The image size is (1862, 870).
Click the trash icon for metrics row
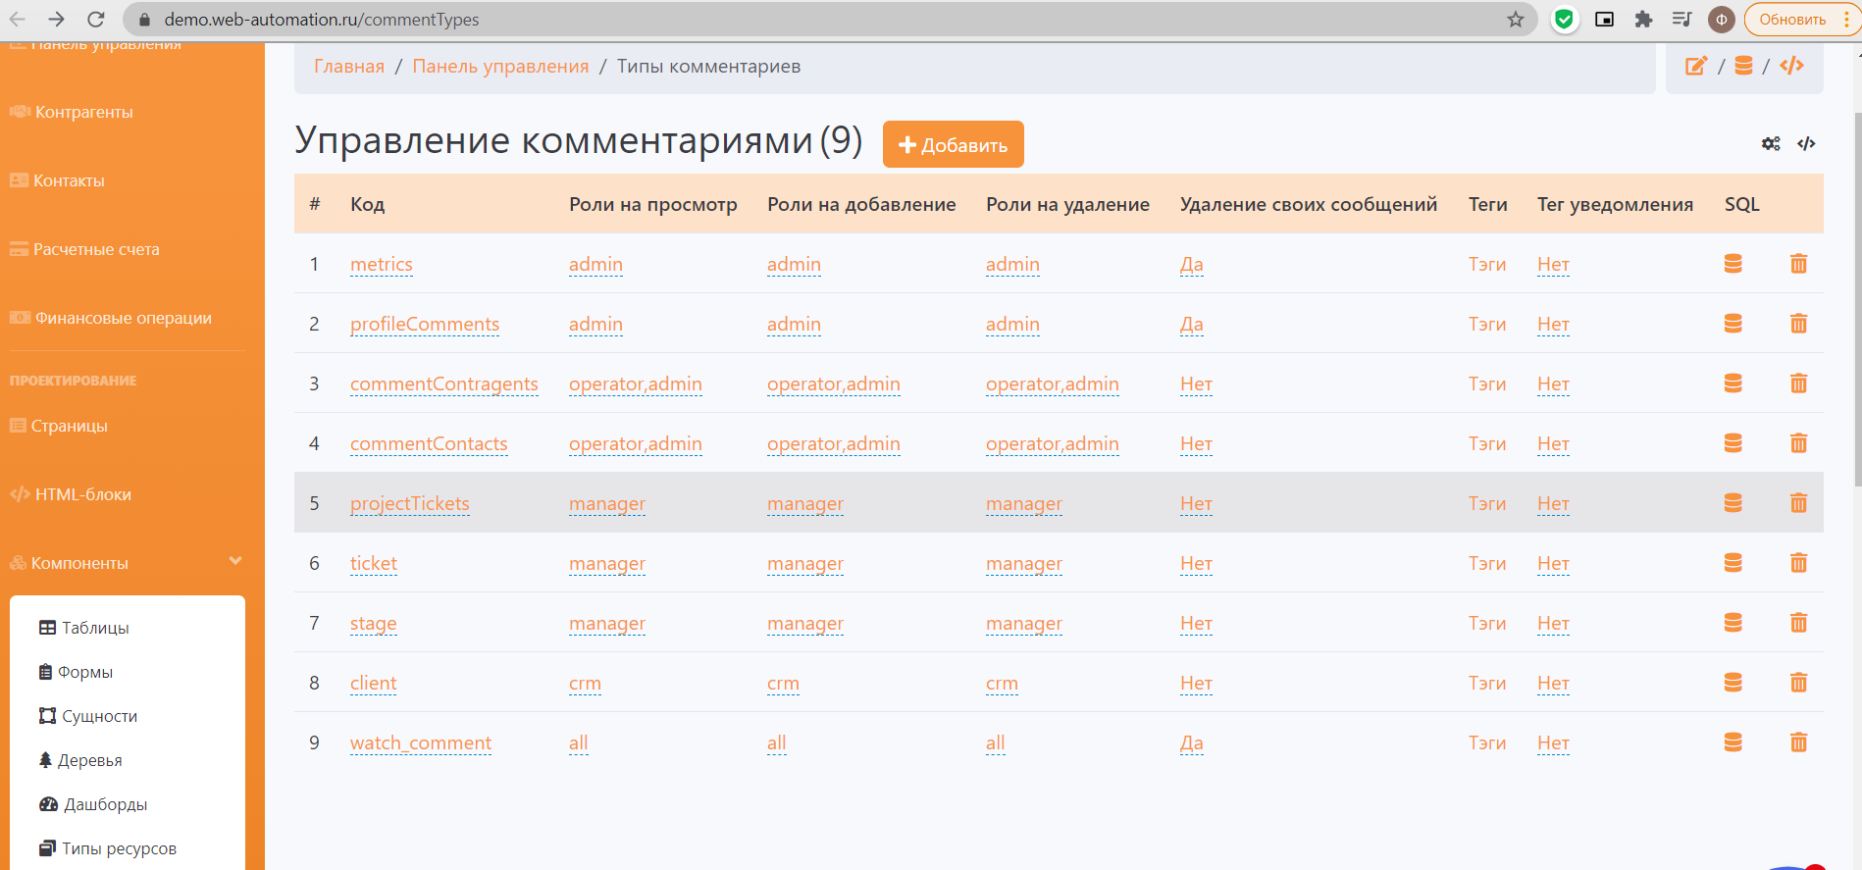[x=1798, y=264]
